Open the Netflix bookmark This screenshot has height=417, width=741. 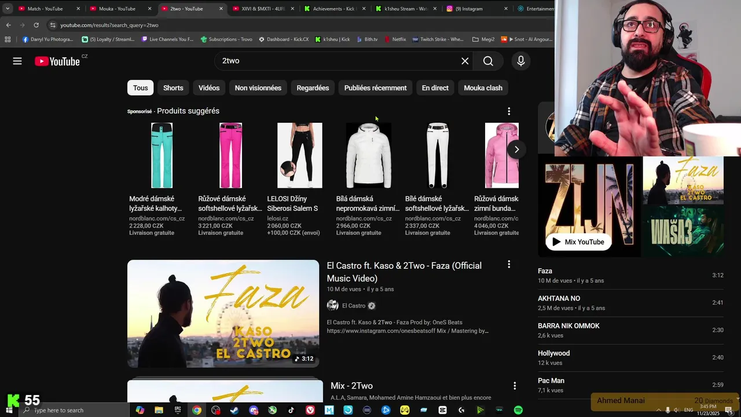click(395, 39)
